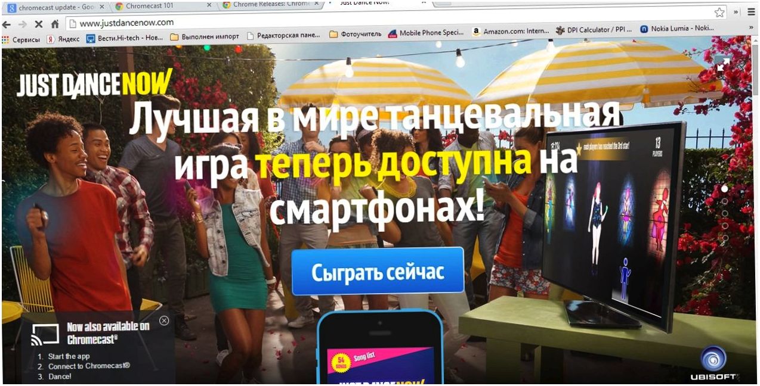Click the browser back arrow
Viewport: 760px width, 386px height.
tap(7, 24)
